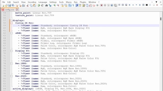The width and height of the screenshot is (163, 91).
Task: Open the Tools menu
Action: click(x=61, y=2)
